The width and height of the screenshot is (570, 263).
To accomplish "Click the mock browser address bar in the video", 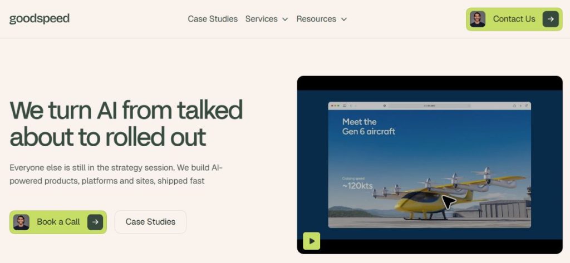I will (430, 106).
